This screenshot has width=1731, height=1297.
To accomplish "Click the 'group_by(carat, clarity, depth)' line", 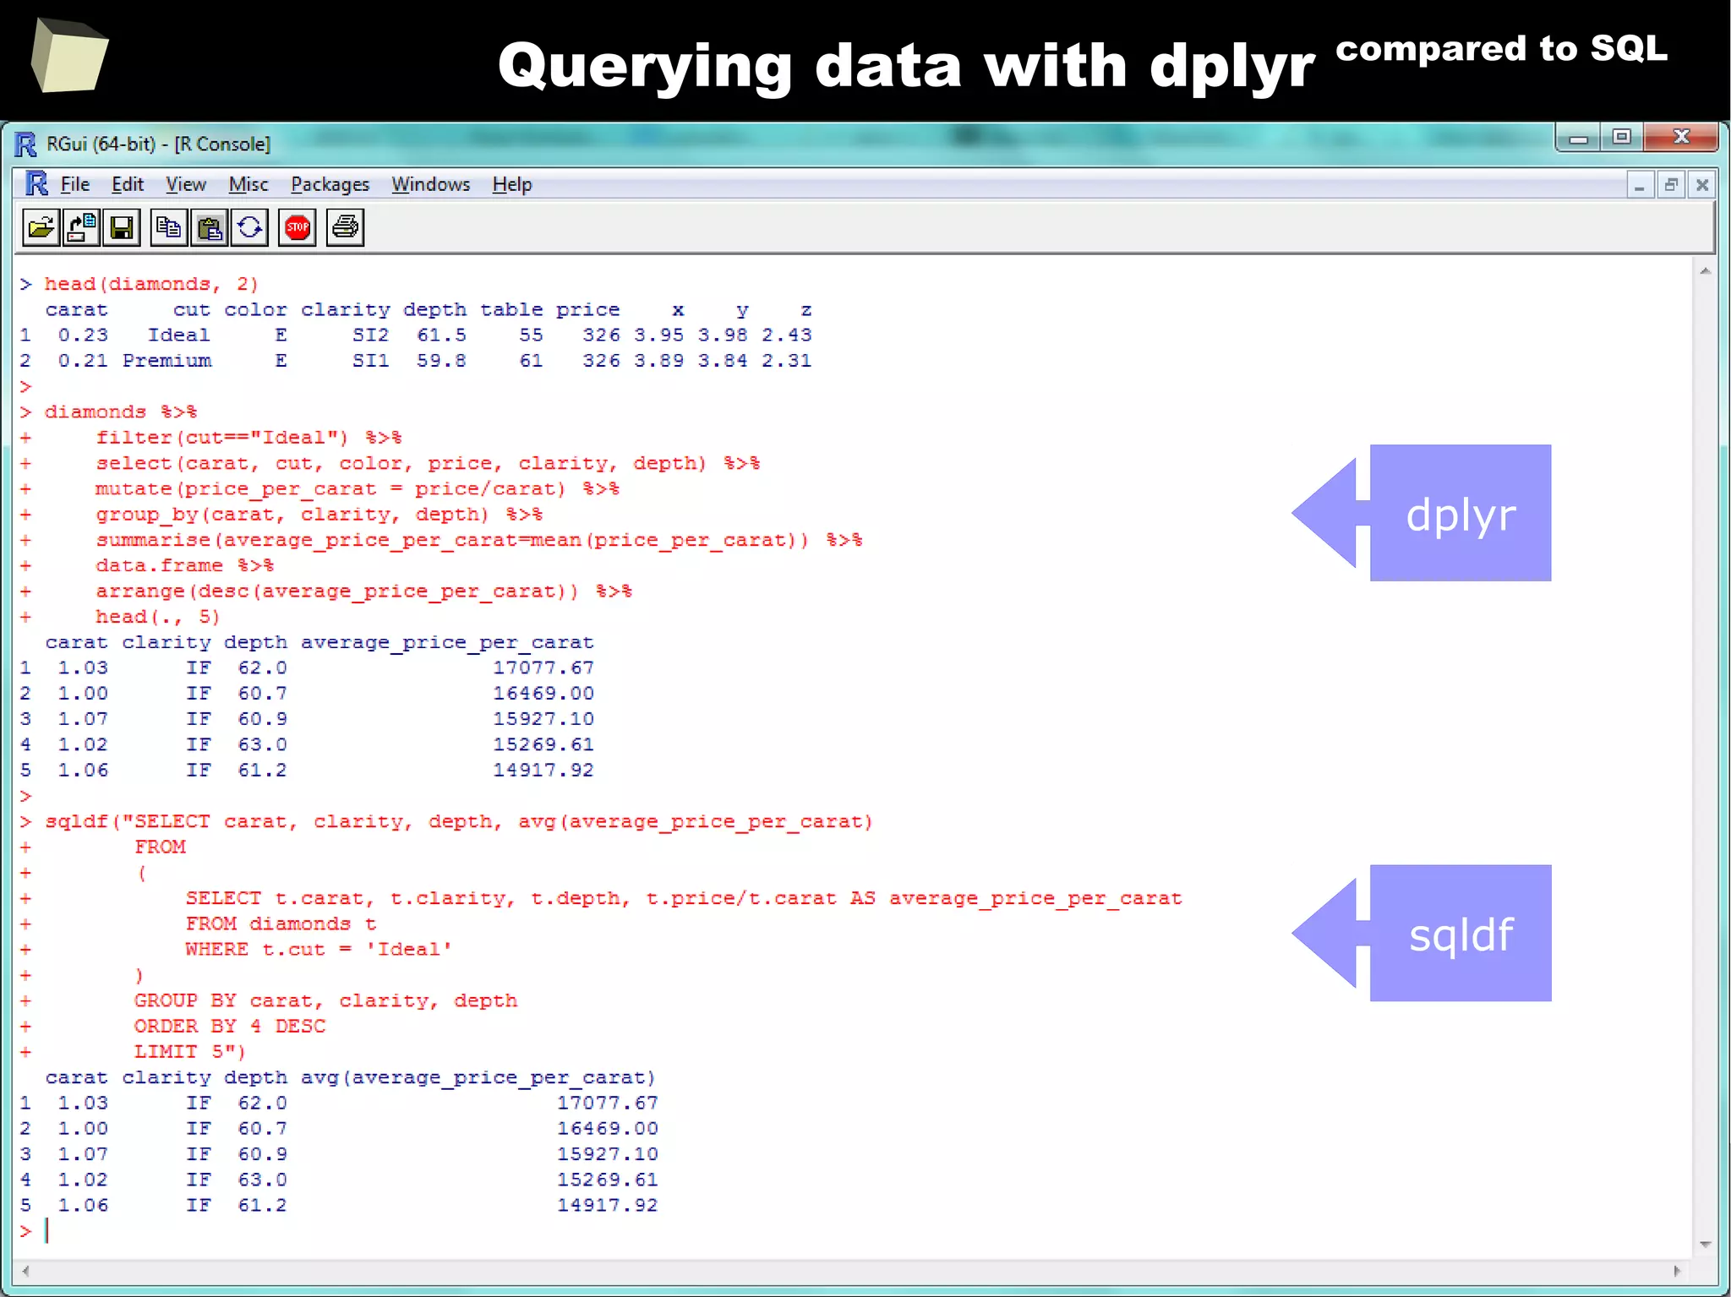I will click(319, 515).
